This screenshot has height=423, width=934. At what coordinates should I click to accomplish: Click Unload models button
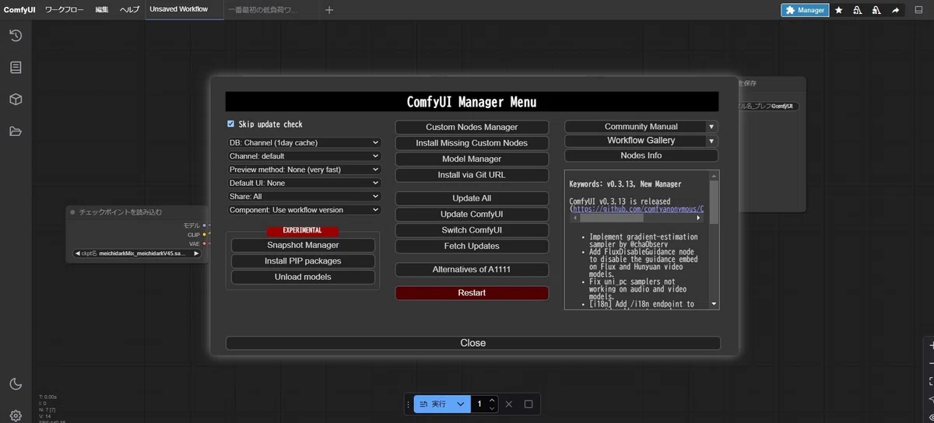[303, 277]
